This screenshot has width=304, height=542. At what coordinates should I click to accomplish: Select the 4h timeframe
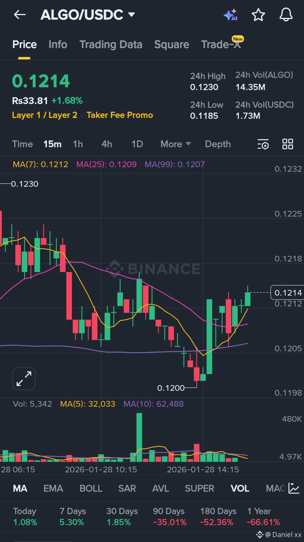[x=107, y=144]
